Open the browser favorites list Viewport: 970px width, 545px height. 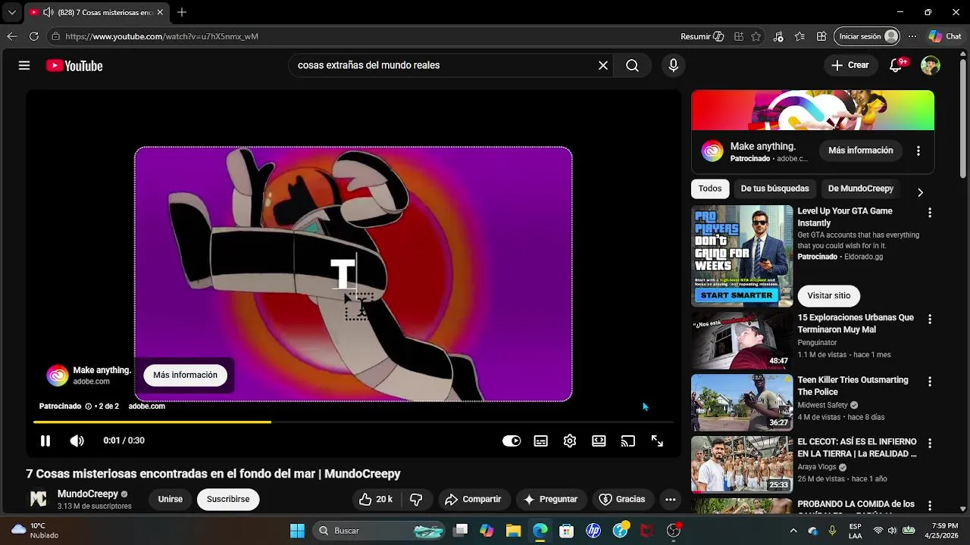pyautogui.click(x=799, y=36)
